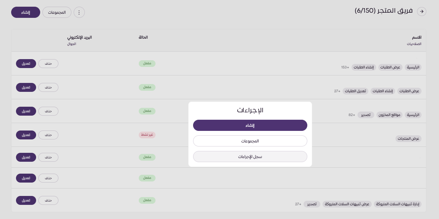Click حذف for the غير نشط member

click(x=48, y=135)
